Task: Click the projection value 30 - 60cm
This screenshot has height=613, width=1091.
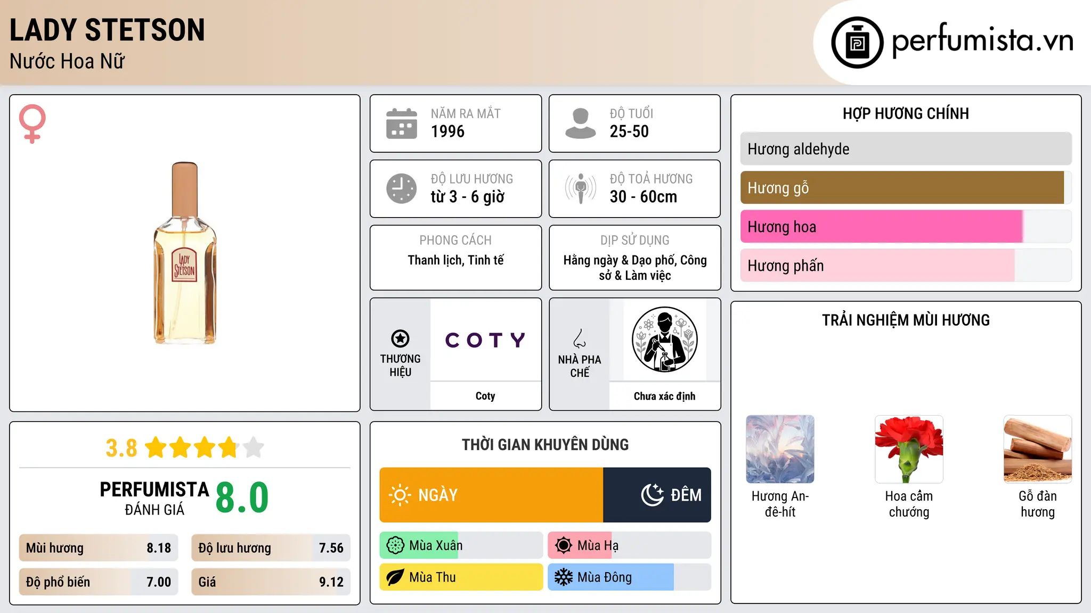Action: 644,197
